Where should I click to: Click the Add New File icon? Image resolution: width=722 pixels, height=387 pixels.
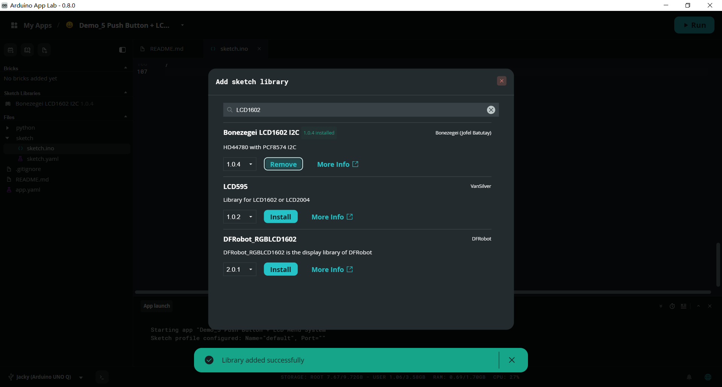(x=44, y=50)
